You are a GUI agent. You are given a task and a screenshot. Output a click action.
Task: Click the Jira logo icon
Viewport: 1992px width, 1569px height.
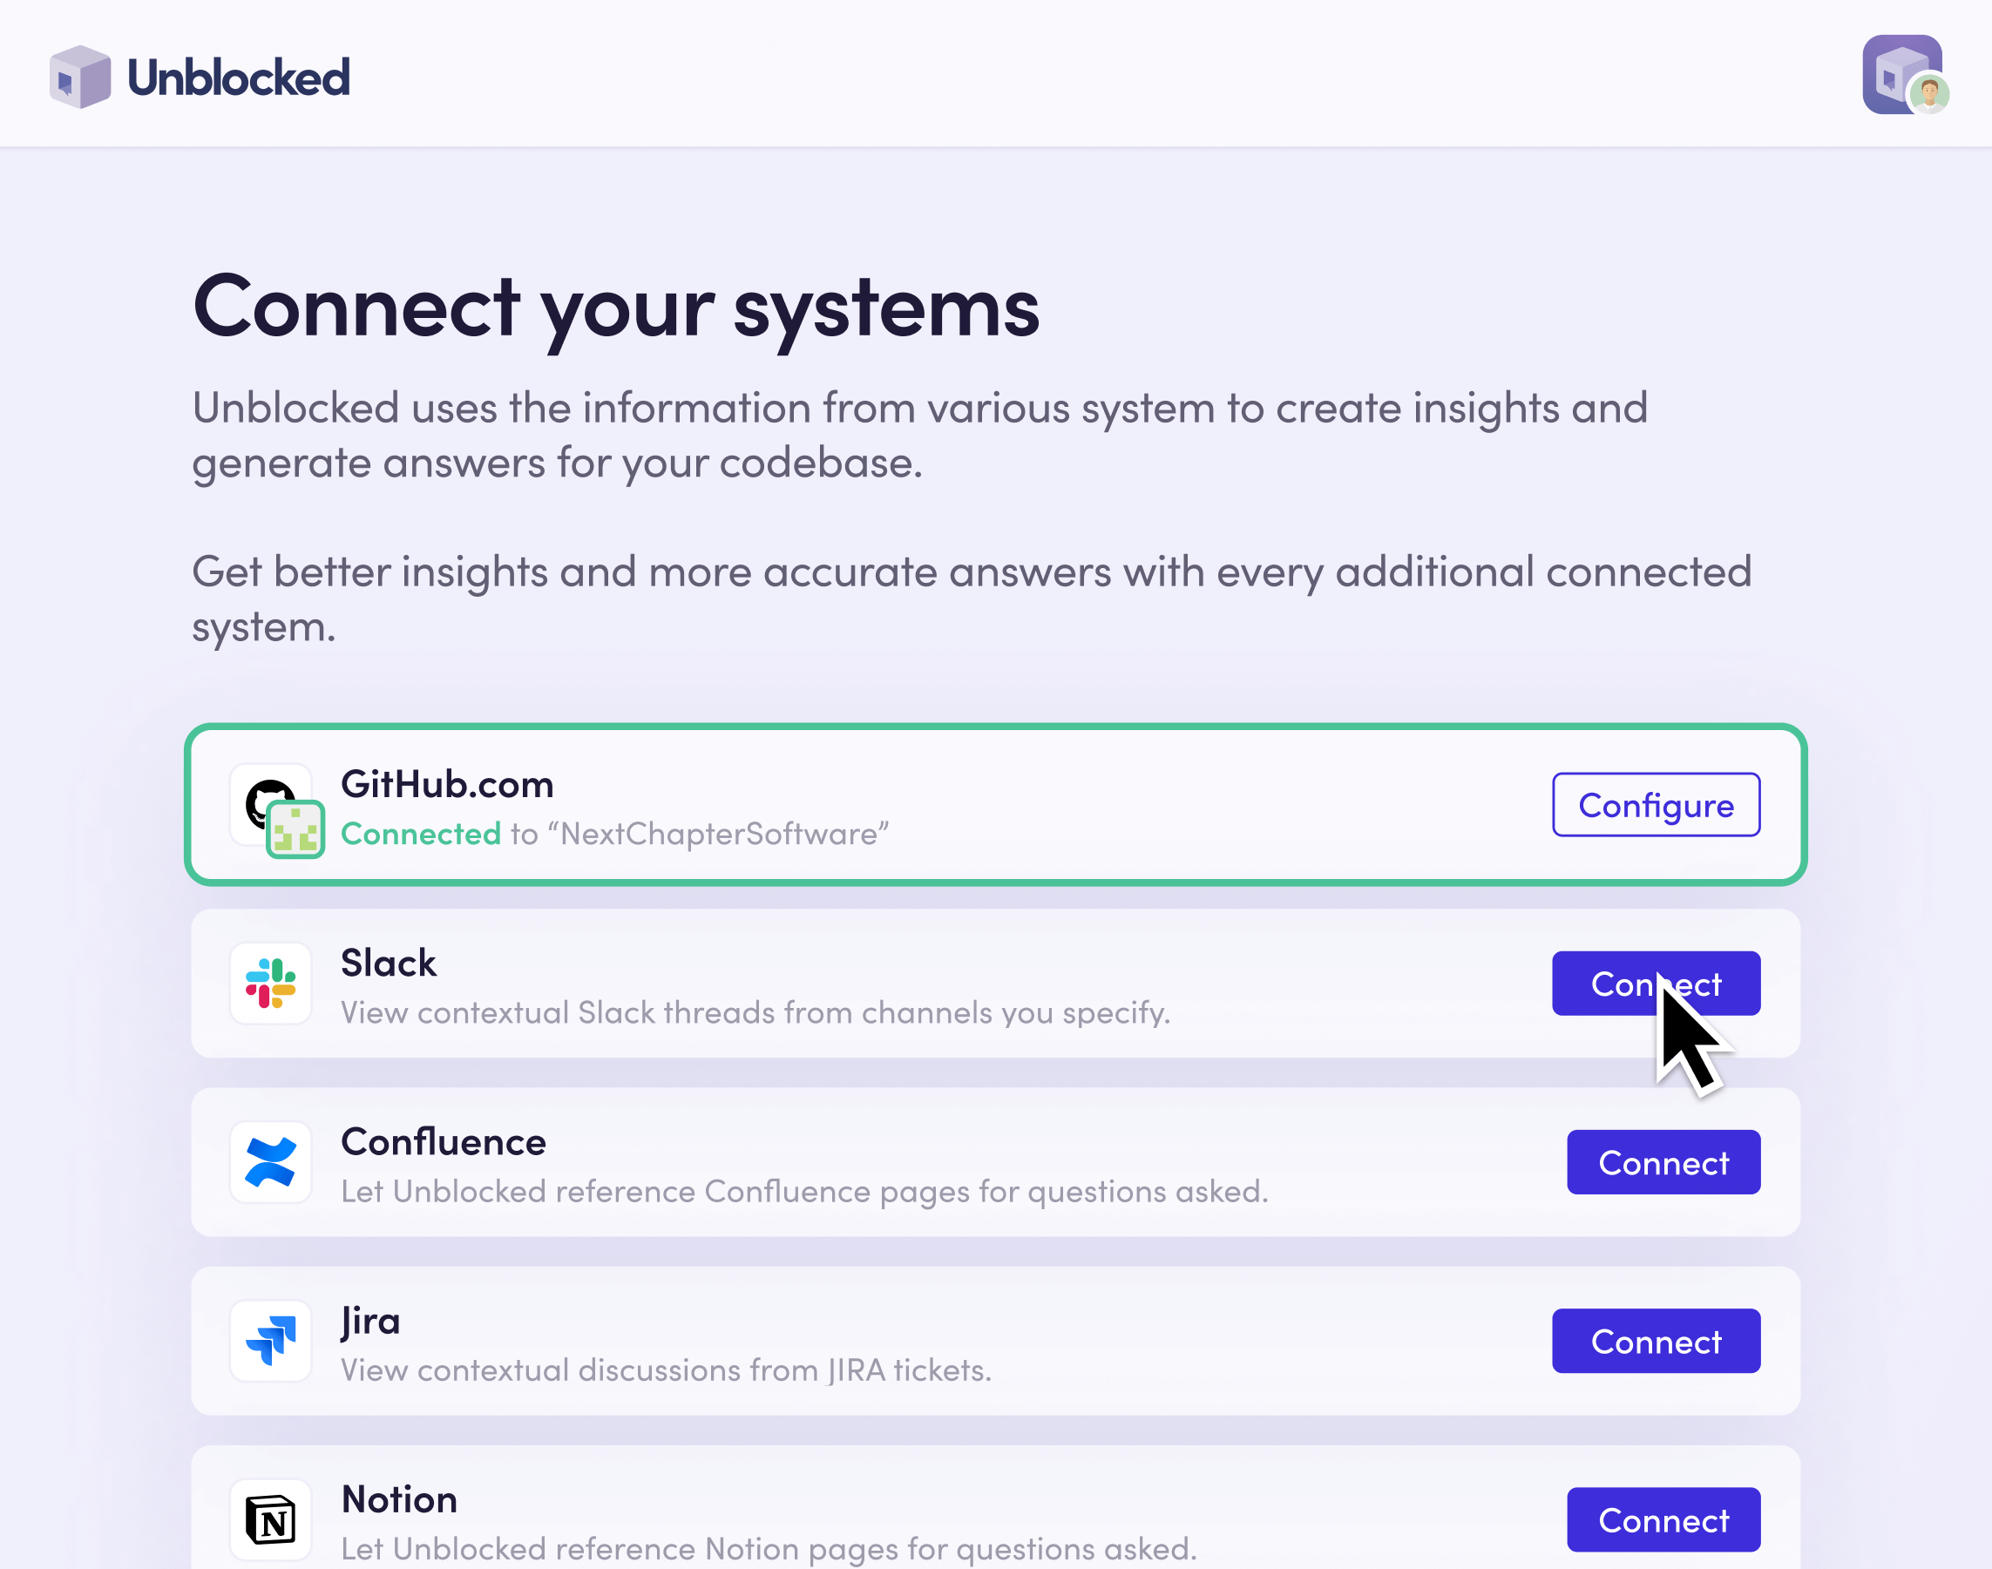[271, 1341]
